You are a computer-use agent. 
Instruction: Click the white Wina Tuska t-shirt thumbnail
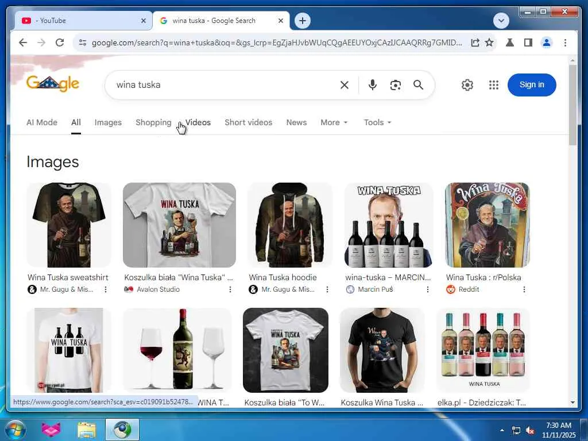(x=179, y=225)
